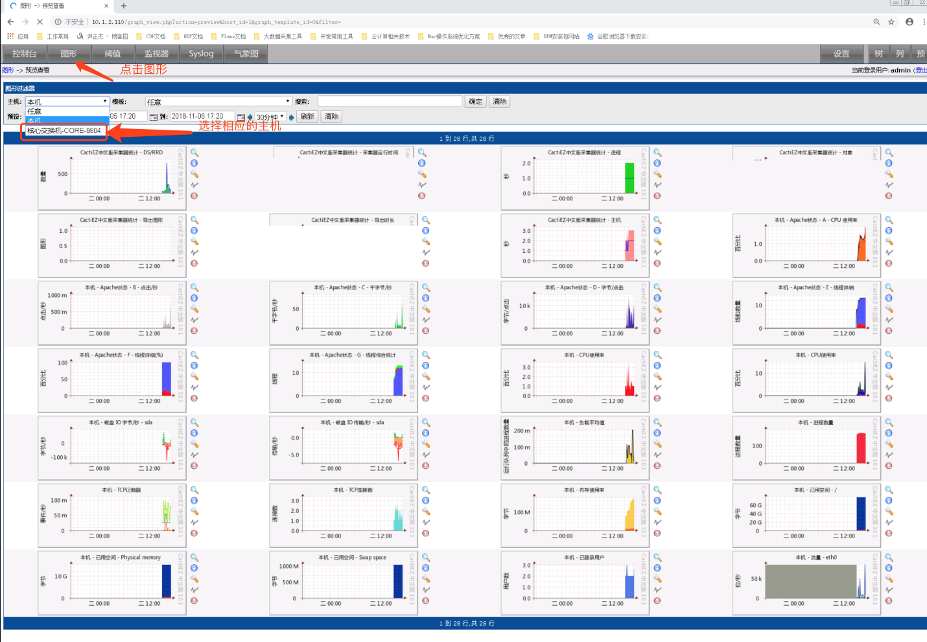Bookmark this page with the star icon

(x=891, y=21)
